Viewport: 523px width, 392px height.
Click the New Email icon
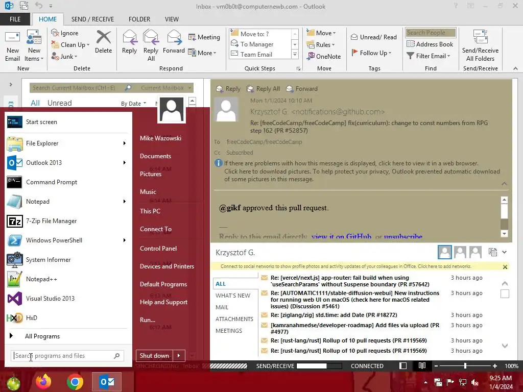pyautogui.click(x=12, y=45)
